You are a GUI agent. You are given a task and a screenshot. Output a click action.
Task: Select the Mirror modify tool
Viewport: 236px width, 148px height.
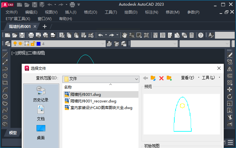tap(230, 69)
